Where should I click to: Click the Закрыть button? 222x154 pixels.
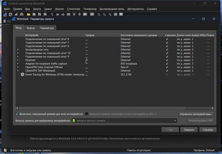coord(189,130)
